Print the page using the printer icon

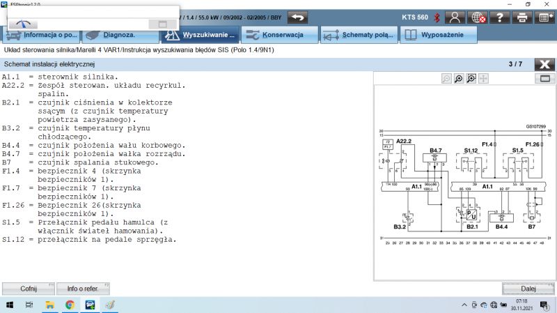coord(521,17)
